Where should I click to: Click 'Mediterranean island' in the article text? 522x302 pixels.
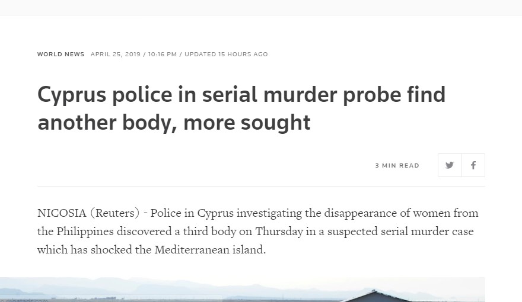click(x=210, y=250)
